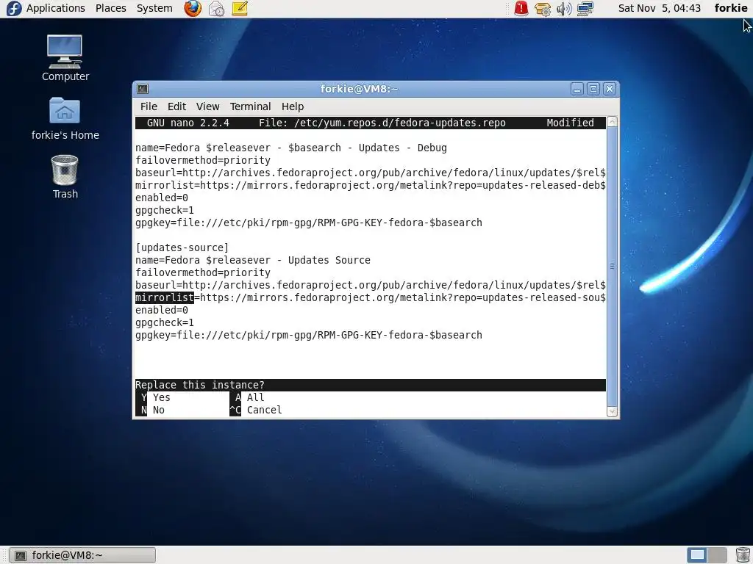This screenshot has width=753, height=564.
Task: Click the Cancel option in nano prompt
Action: click(x=255, y=410)
